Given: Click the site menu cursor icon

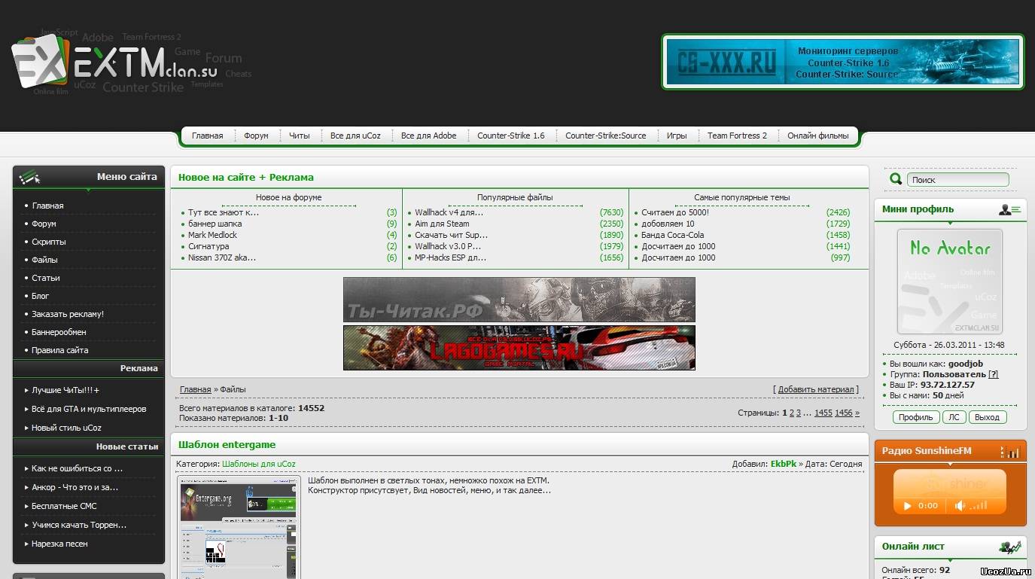Looking at the screenshot, I should pyautogui.click(x=30, y=178).
